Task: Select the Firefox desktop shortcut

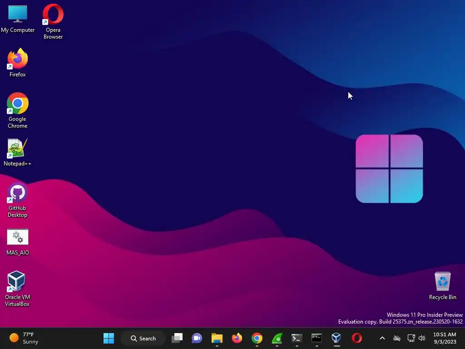Action: coord(18,63)
